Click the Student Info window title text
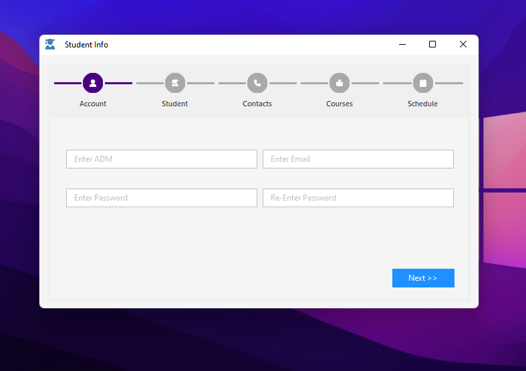The image size is (526, 371). [86, 45]
